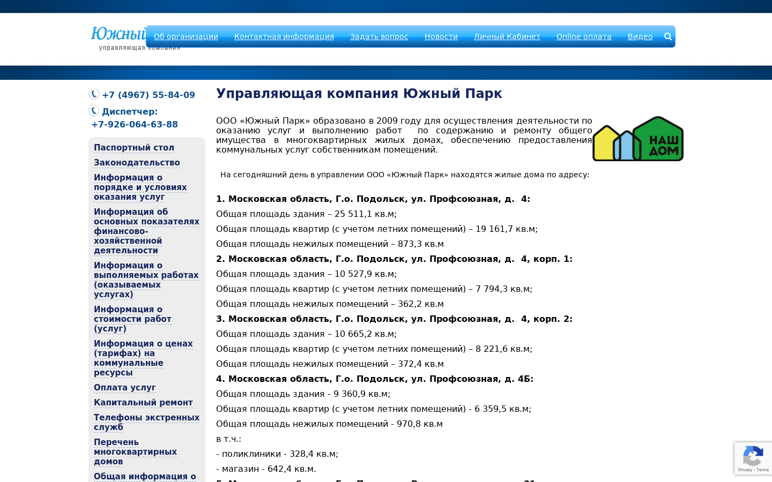Viewport: 772px width, 482px height.
Task: Click text нежилых помещений – 873,3 кв.м
Action: 330,244
